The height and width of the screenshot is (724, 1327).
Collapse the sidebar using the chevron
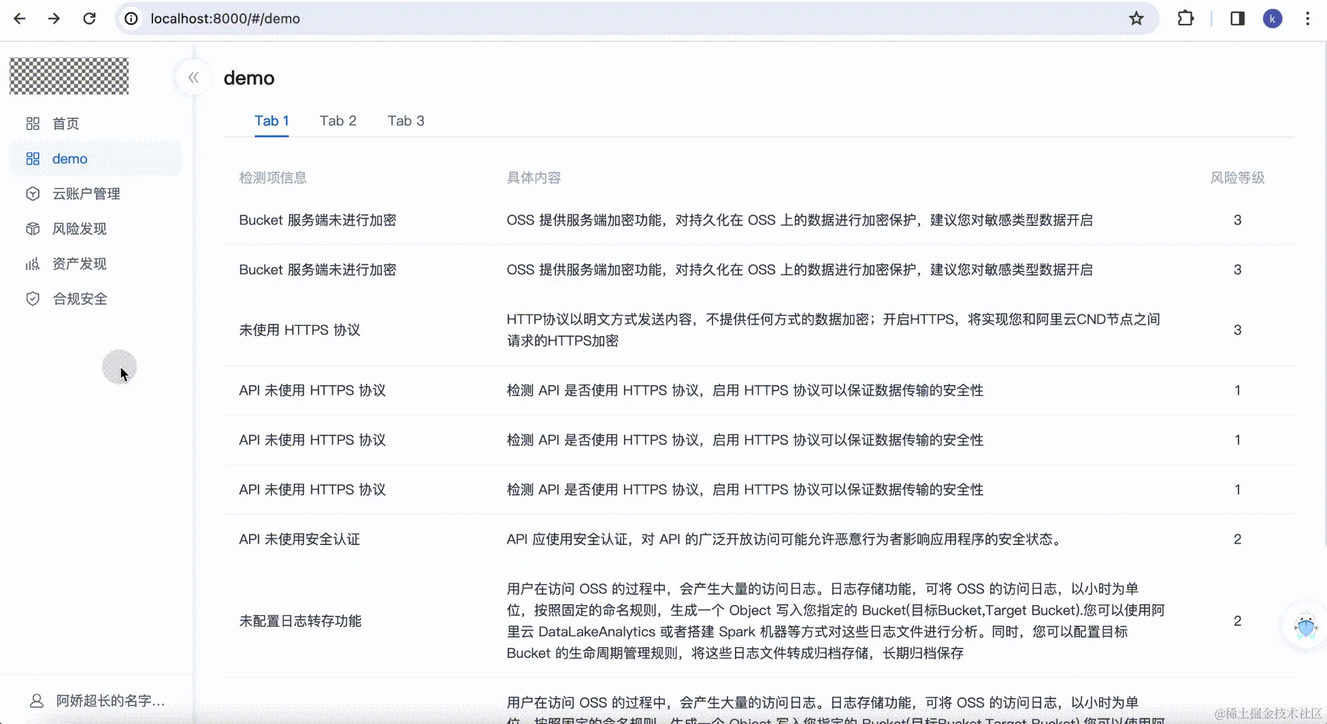tap(193, 77)
